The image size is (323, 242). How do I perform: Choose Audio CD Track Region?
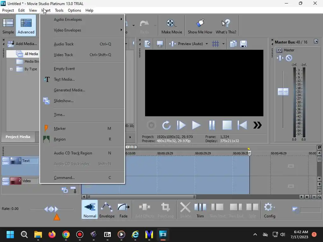82,153
